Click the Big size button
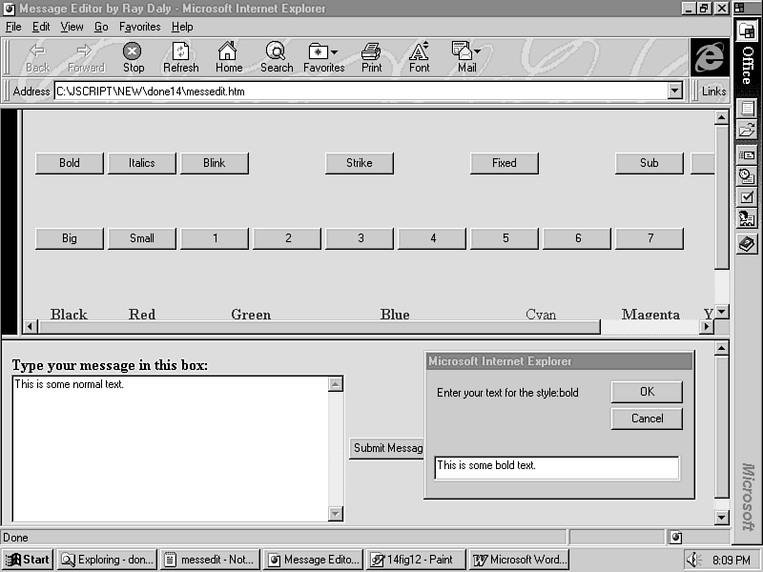Viewport: 763px width, 572px height. click(x=69, y=238)
